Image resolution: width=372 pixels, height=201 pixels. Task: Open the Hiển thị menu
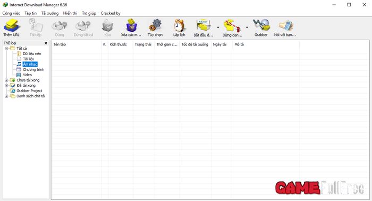pyautogui.click(x=70, y=13)
